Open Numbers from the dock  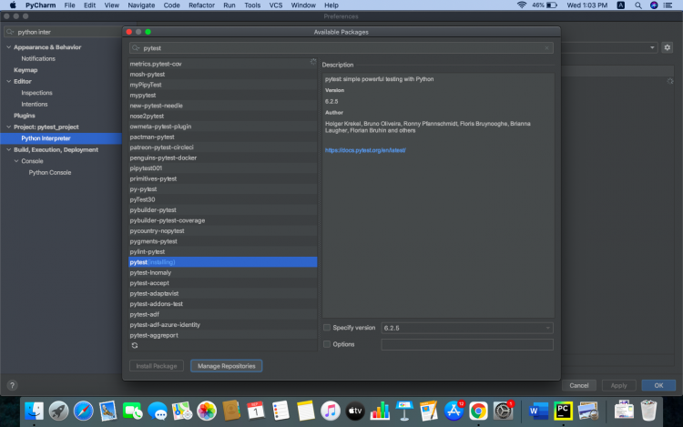[380, 411]
